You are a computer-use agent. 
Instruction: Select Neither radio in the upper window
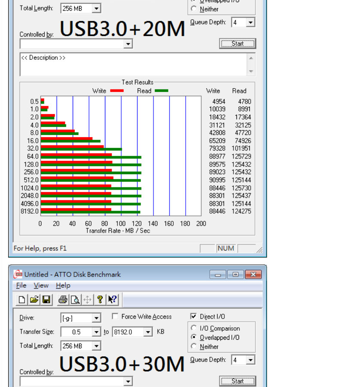pos(193,9)
